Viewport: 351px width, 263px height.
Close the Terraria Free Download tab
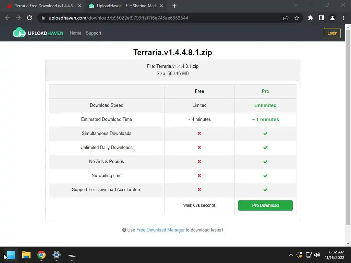click(80, 6)
